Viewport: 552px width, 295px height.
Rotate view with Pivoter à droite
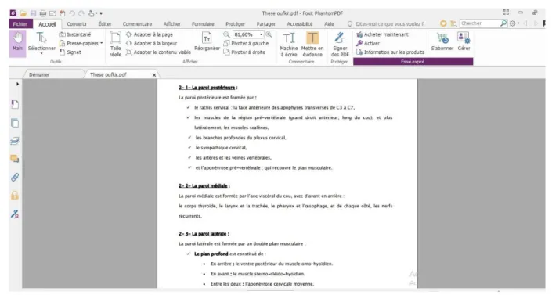point(244,52)
